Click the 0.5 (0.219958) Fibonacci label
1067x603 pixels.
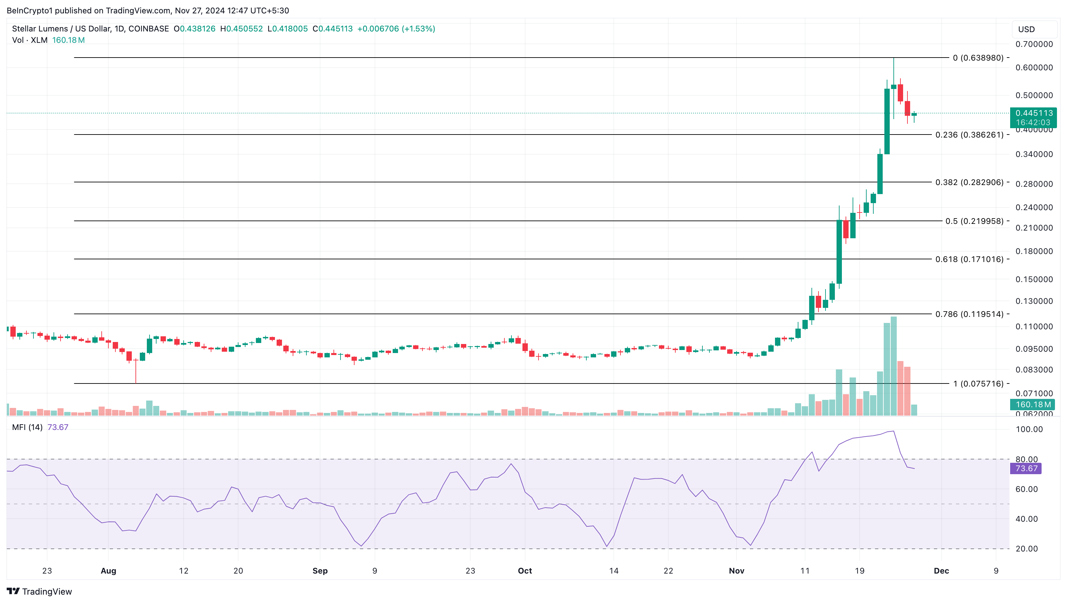974,221
